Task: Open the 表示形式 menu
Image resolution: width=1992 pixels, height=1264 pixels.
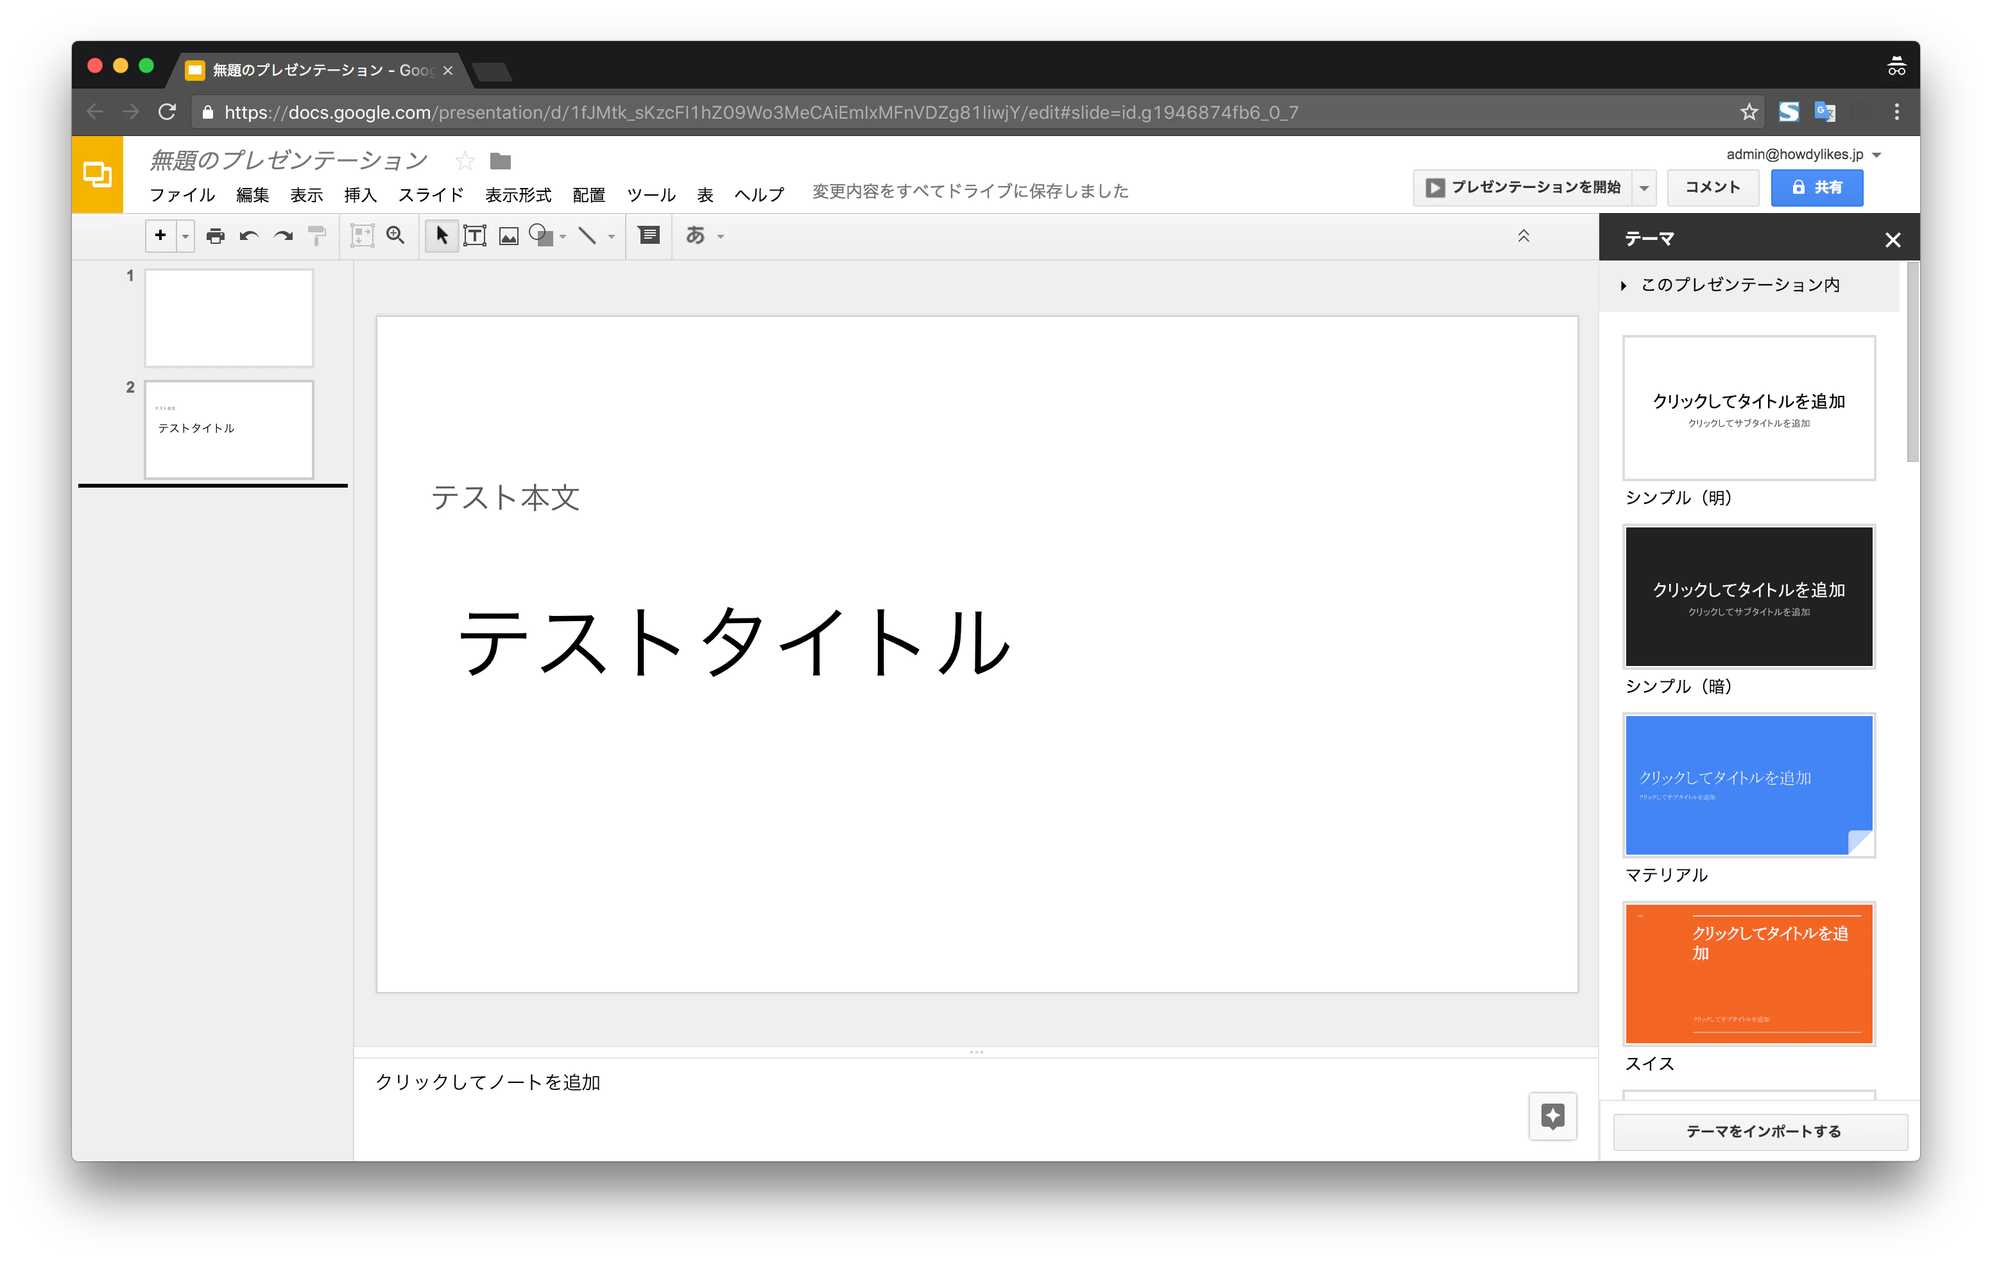Action: (518, 194)
